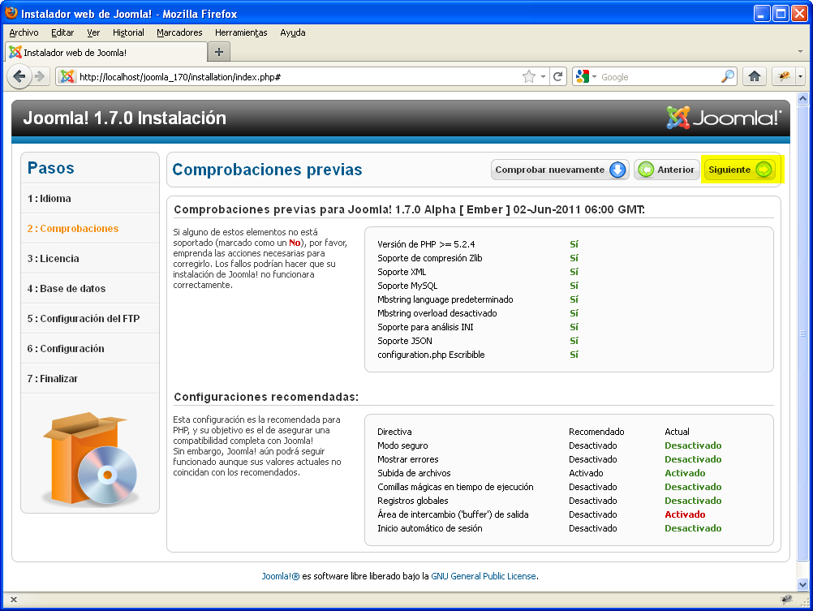Viewport: 813px width, 611px height.
Task: Click the Soporte de compresión Zlib label
Action: pos(430,258)
